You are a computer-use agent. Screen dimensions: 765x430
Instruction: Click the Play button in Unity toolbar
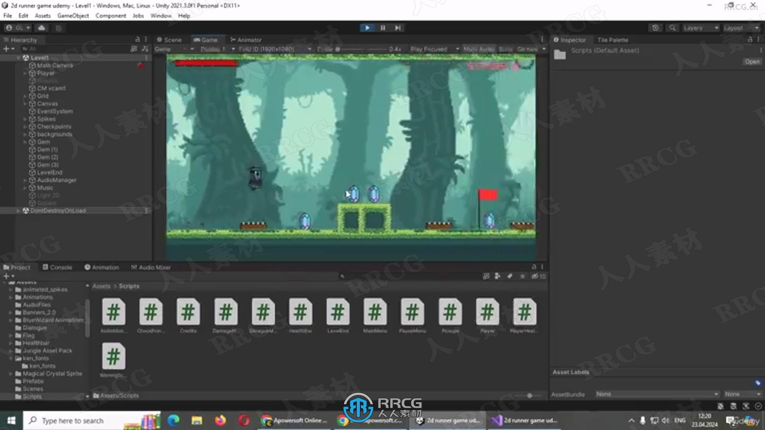coord(367,27)
